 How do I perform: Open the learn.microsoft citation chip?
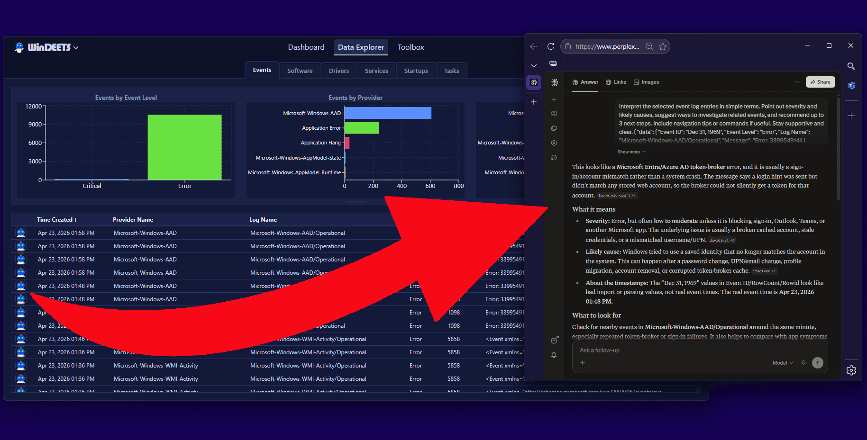617,196
